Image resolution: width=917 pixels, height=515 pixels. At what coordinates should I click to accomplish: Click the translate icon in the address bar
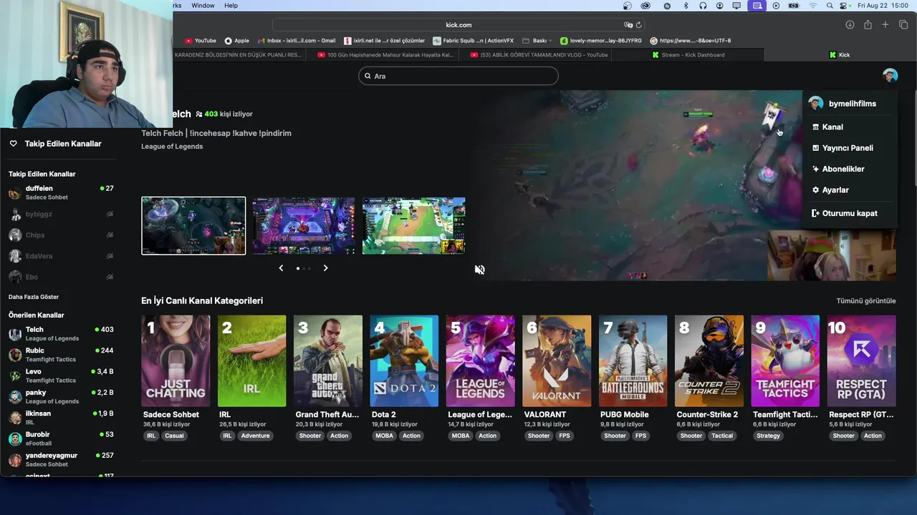click(628, 25)
